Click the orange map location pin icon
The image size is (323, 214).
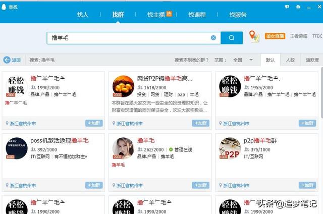(x=253, y=36)
